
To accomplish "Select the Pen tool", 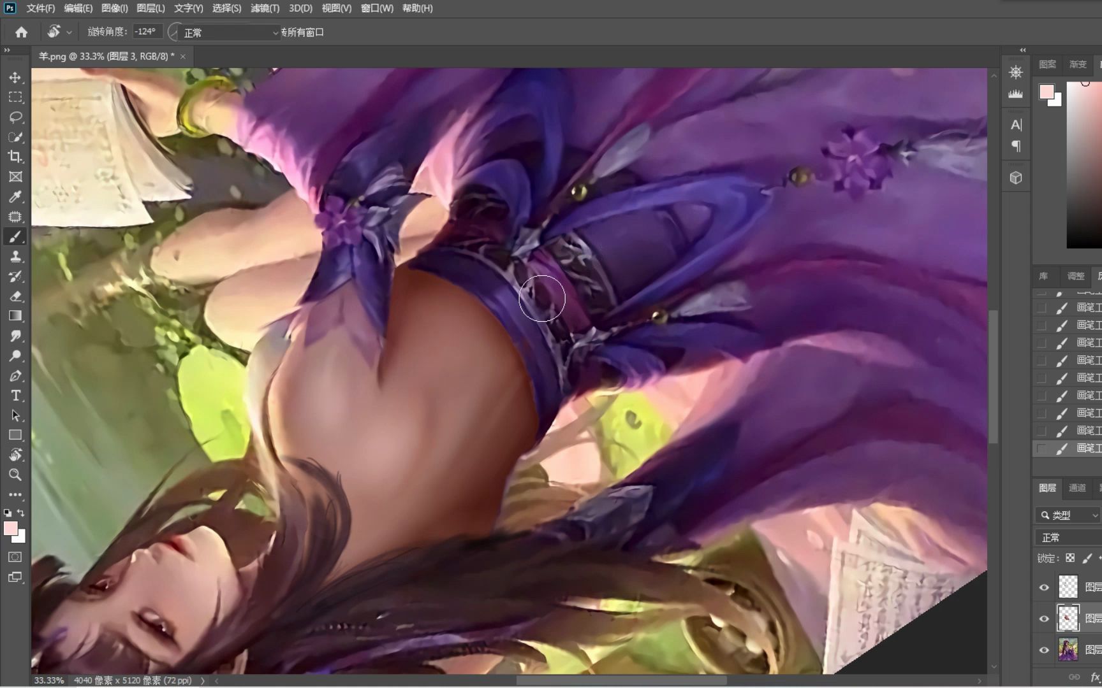I will click(x=15, y=375).
